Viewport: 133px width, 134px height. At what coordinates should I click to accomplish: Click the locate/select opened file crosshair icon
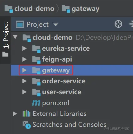[118, 24]
